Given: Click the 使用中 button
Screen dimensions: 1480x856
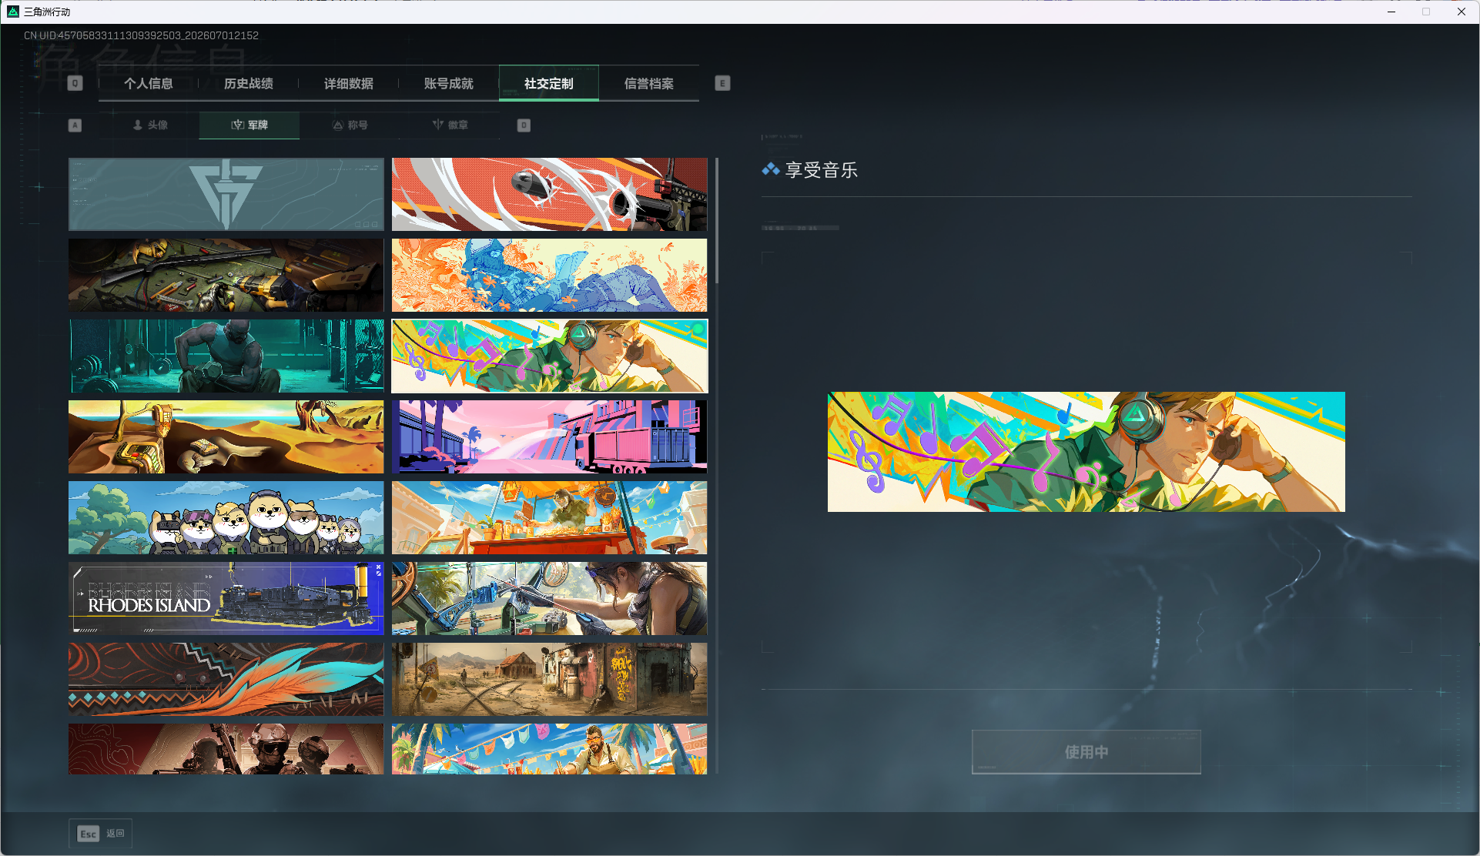Looking at the screenshot, I should 1087,752.
